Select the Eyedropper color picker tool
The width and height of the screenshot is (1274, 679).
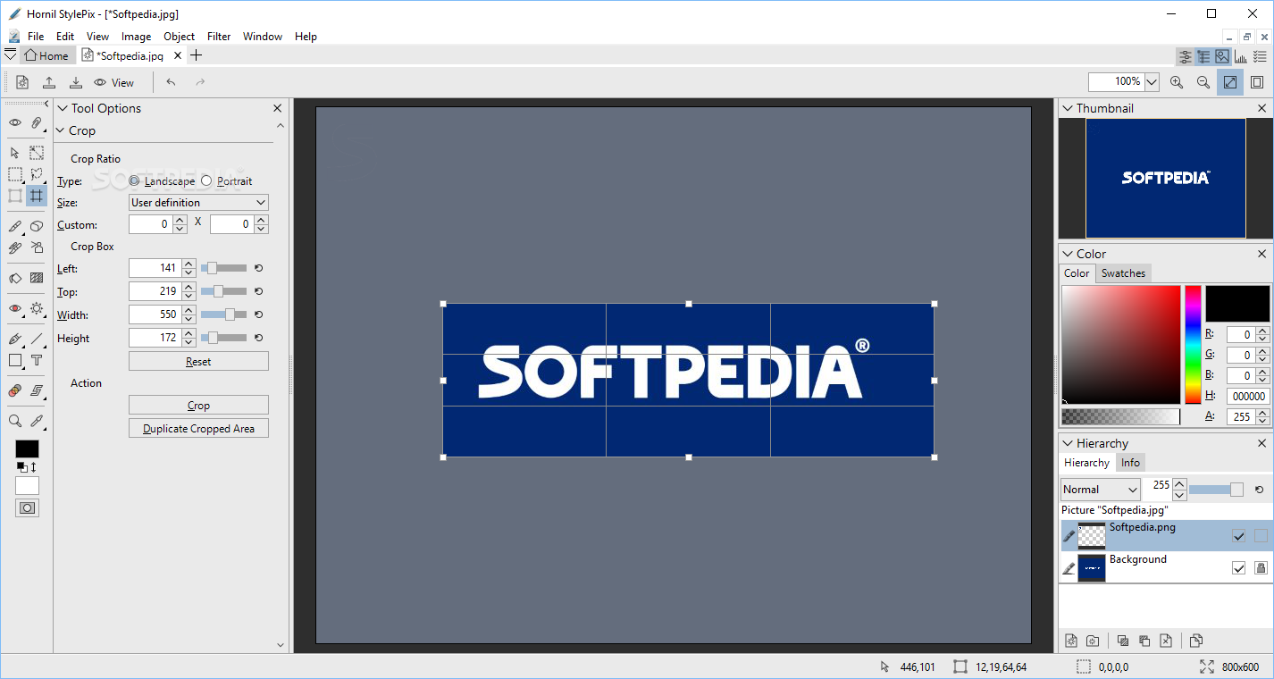tap(37, 421)
